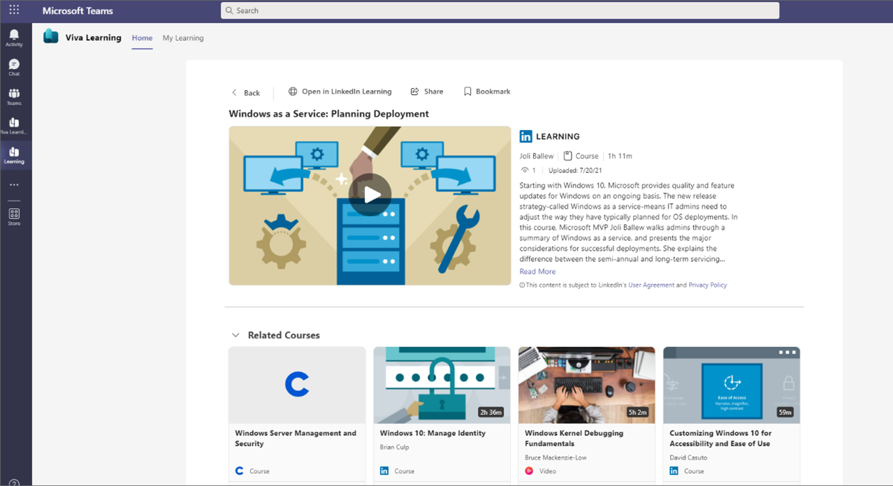893x486 pixels.
Task: Click the Microsoft Teams title text
Action: [78, 10]
